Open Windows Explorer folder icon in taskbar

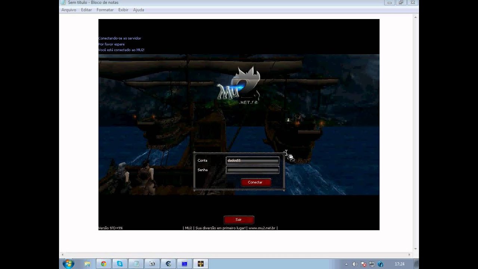[87, 264]
